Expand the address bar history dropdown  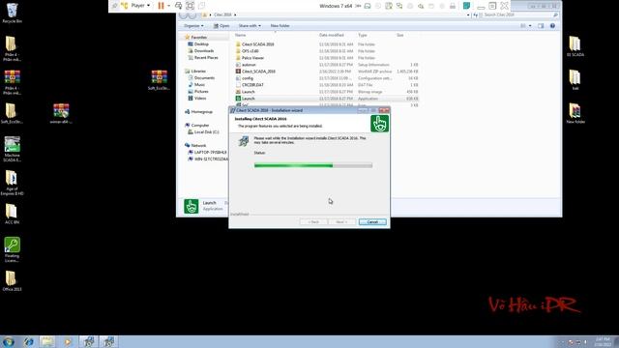pyautogui.click(x=468, y=15)
